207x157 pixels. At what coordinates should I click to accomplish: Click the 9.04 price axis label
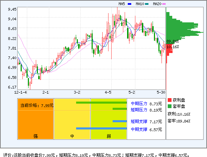pos(12,19)
